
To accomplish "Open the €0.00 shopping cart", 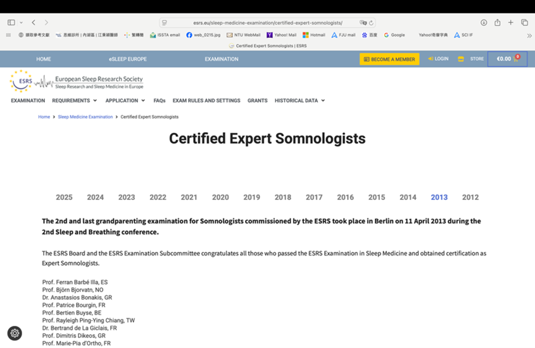I will 507,59.
